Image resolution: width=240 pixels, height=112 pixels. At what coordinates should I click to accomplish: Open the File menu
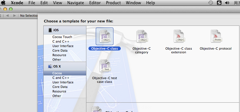tap(32, 3)
